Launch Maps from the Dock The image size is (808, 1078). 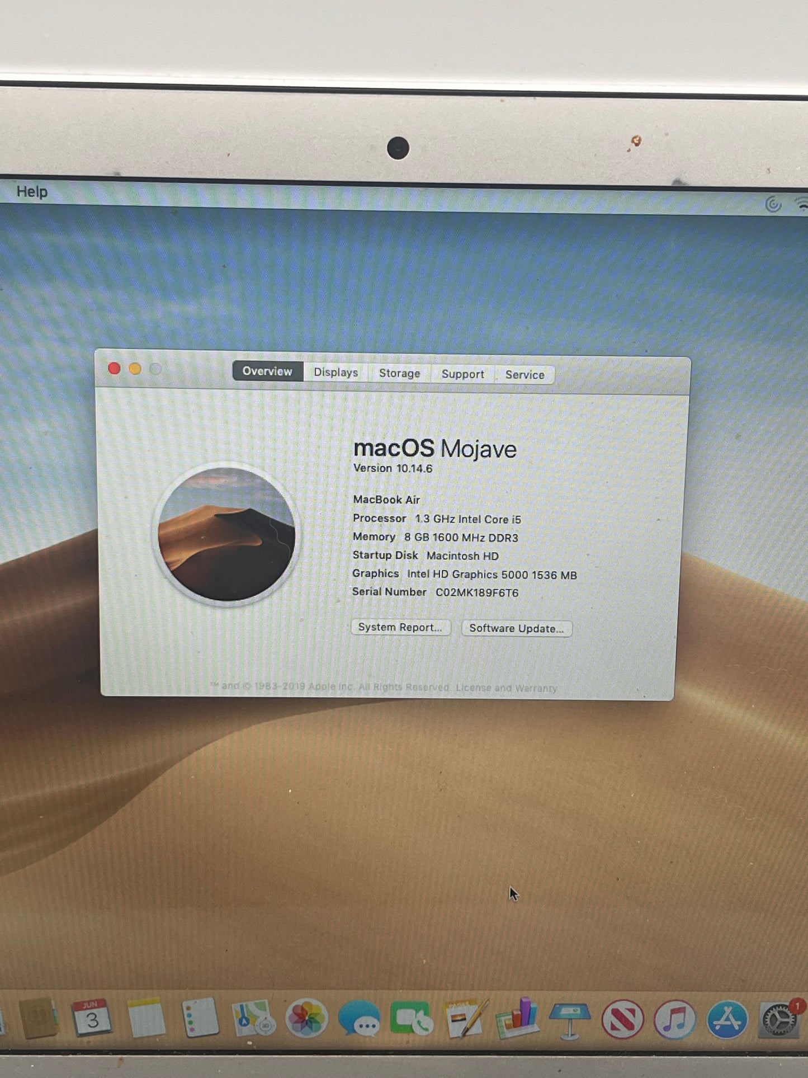[x=253, y=1019]
